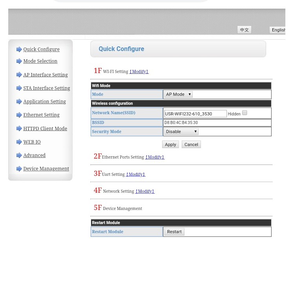The width and height of the screenshot is (294, 294).
Task: Click arrow icon next to Application Setting
Action: pos(19,102)
